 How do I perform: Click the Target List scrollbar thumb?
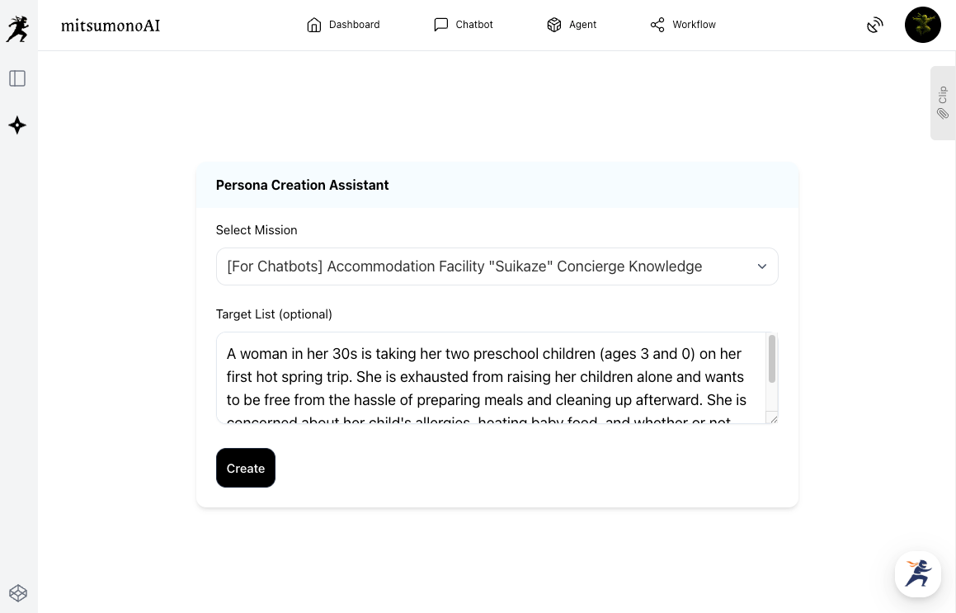(772, 359)
